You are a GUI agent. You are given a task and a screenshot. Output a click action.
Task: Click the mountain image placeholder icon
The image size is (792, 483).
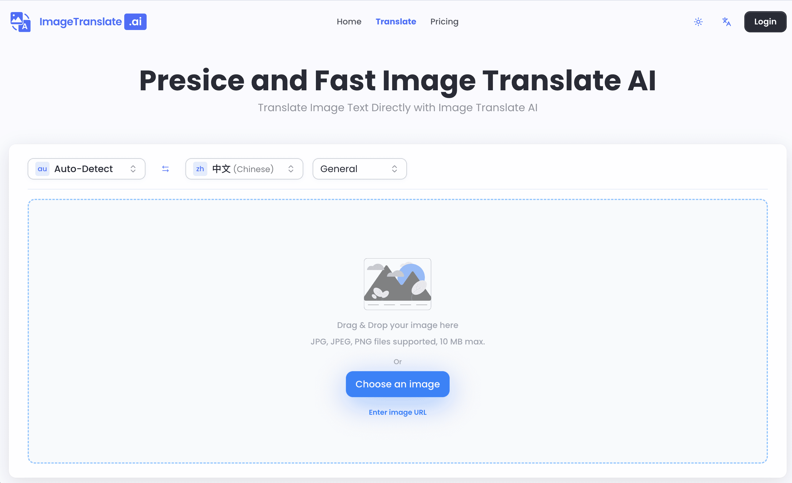(x=397, y=284)
